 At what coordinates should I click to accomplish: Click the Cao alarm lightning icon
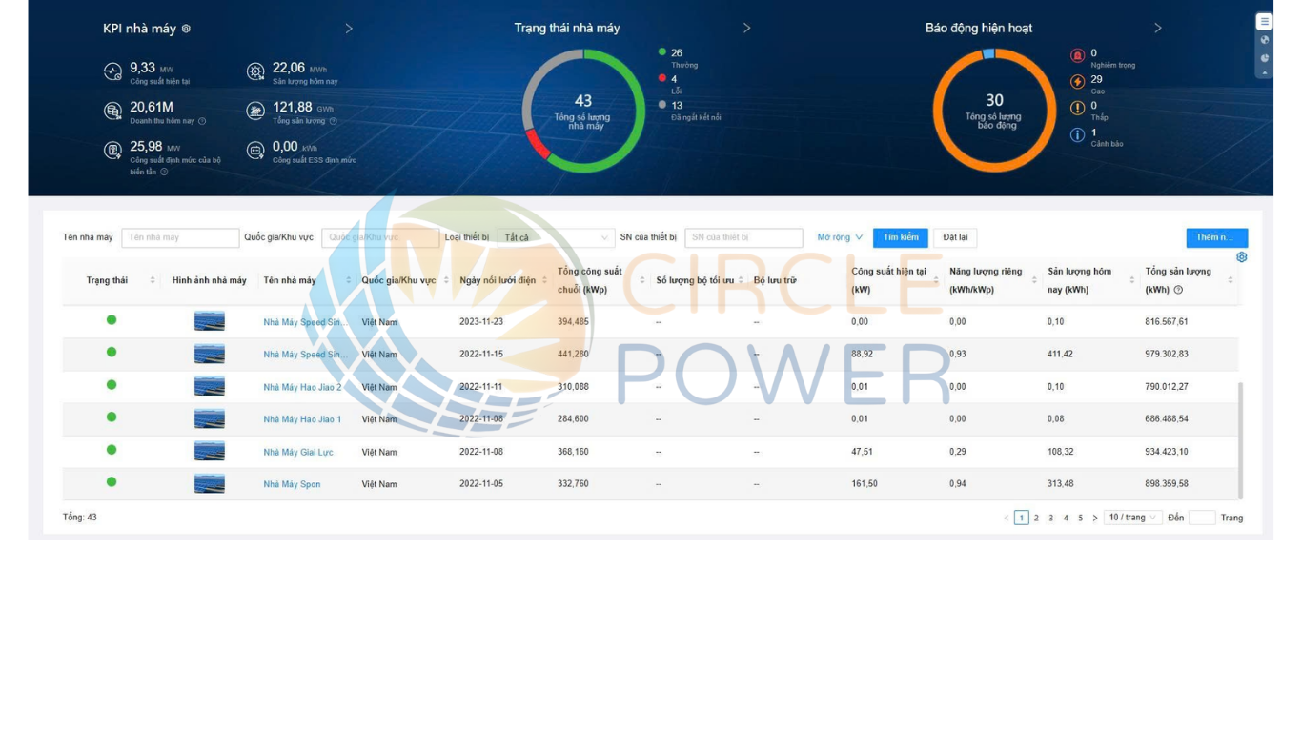1077,83
